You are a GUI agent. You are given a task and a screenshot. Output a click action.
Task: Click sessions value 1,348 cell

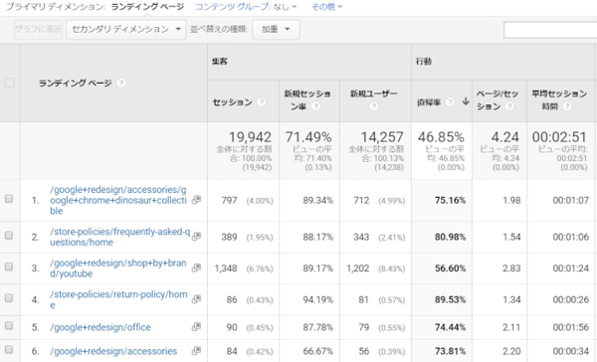(226, 269)
